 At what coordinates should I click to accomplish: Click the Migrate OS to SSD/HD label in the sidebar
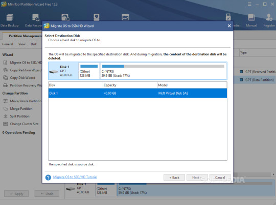pos(26,63)
